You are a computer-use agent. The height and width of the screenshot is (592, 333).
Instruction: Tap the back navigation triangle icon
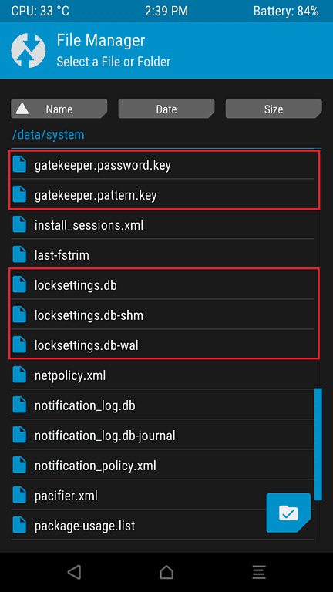74,572
